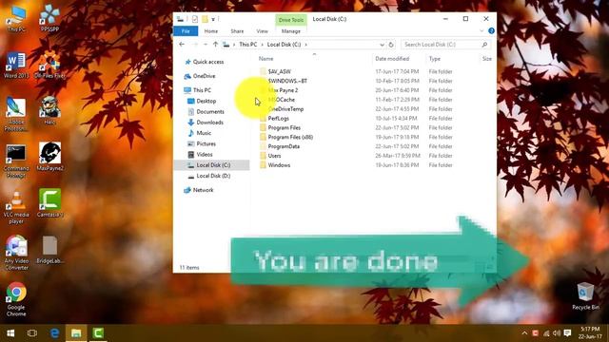This screenshot has width=609, height=342.
Task: Open Desktop in the navigation pane
Action: pyautogui.click(x=206, y=102)
